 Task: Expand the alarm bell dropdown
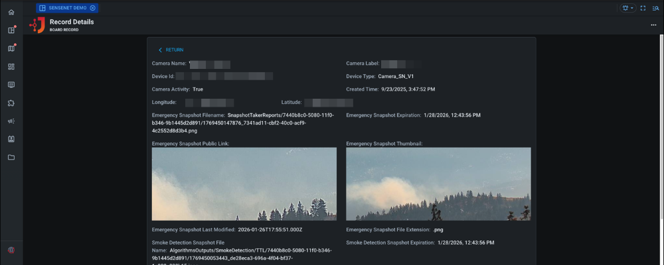tap(627, 8)
